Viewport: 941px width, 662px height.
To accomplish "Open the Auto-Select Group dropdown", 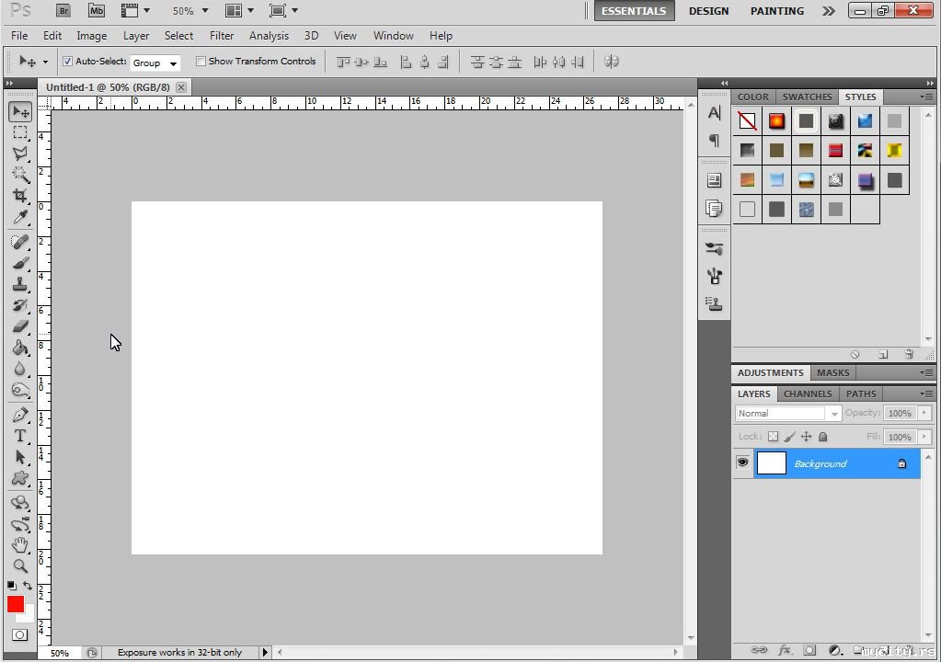I will point(155,63).
